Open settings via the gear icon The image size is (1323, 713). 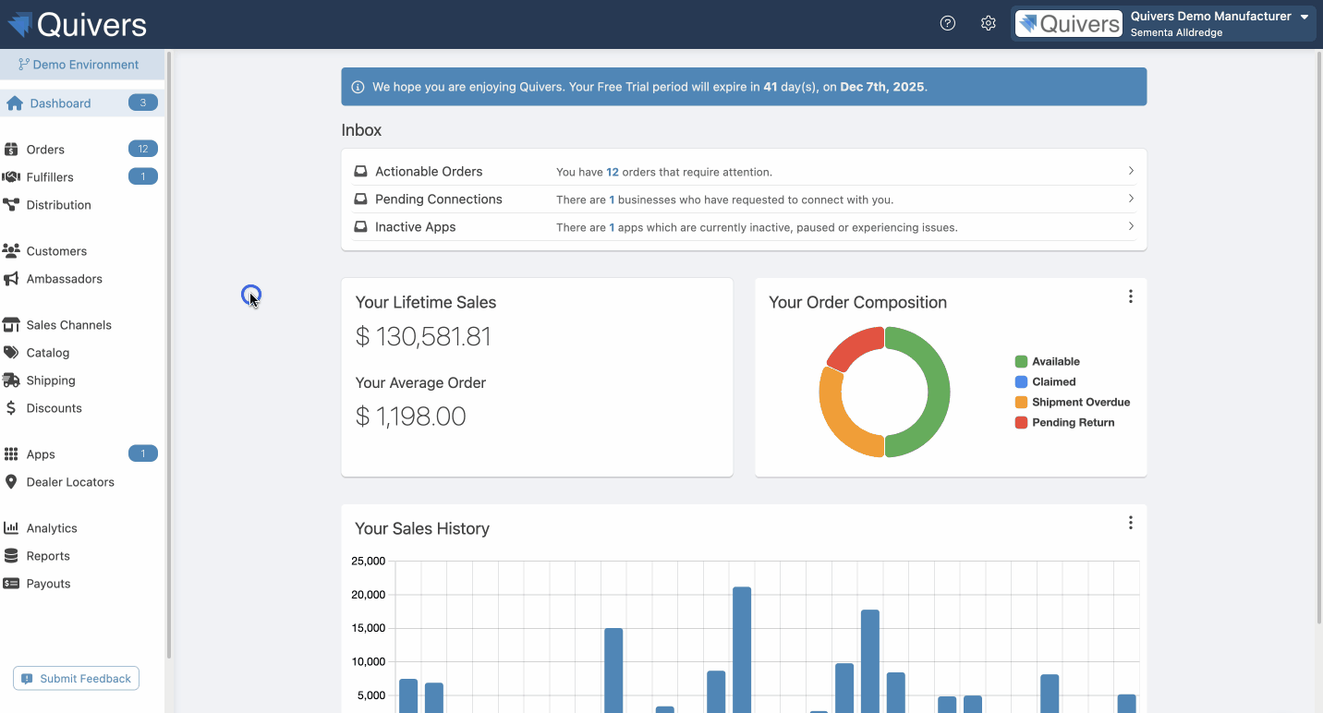pos(988,23)
